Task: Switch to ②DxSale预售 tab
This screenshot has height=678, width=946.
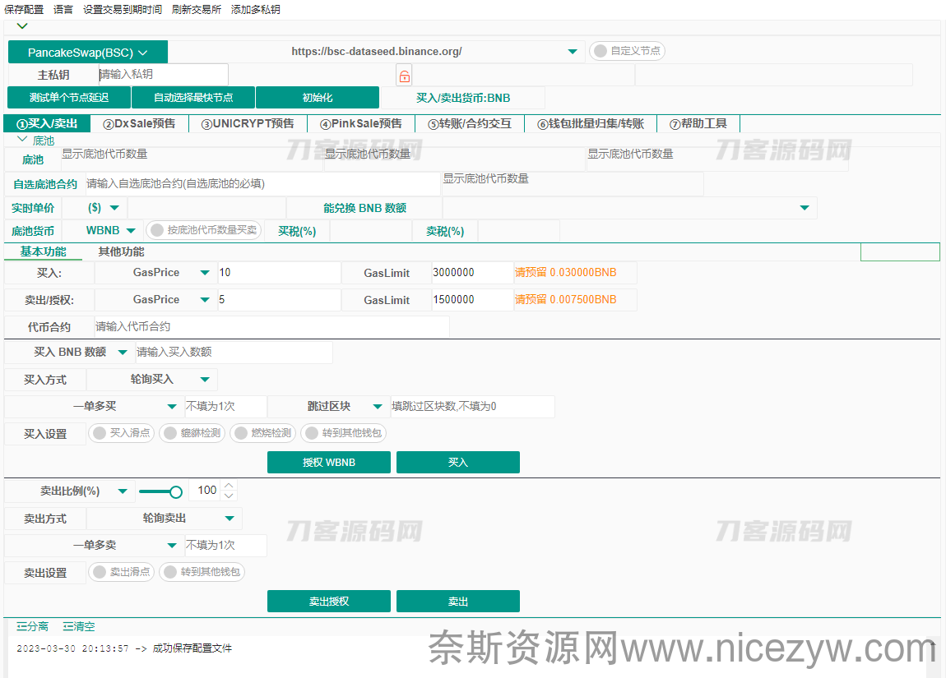Action: click(139, 123)
